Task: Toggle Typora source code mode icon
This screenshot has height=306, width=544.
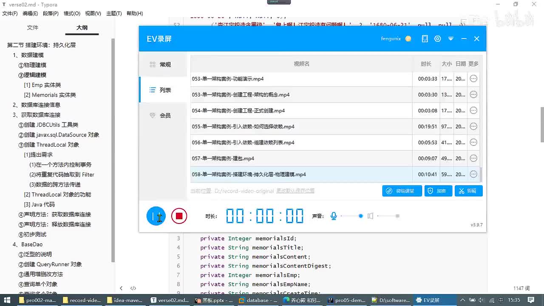Action: pyautogui.click(x=133, y=288)
